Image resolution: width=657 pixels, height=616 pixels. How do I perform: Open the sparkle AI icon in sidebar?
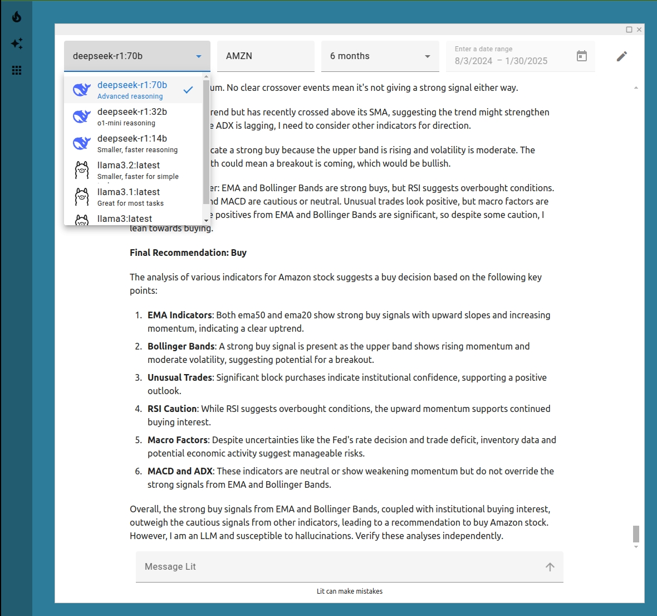tap(17, 43)
